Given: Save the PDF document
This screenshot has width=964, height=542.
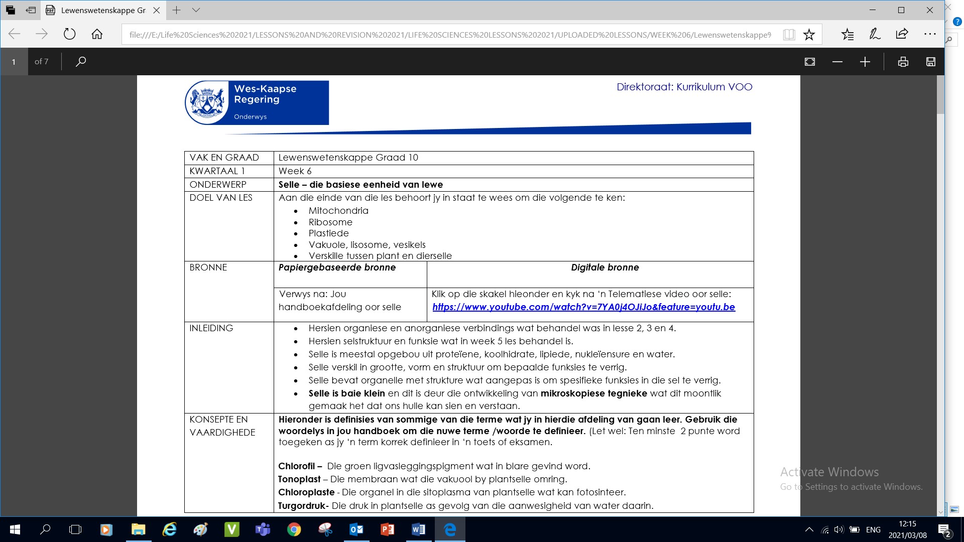Looking at the screenshot, I should coord(931,62).
